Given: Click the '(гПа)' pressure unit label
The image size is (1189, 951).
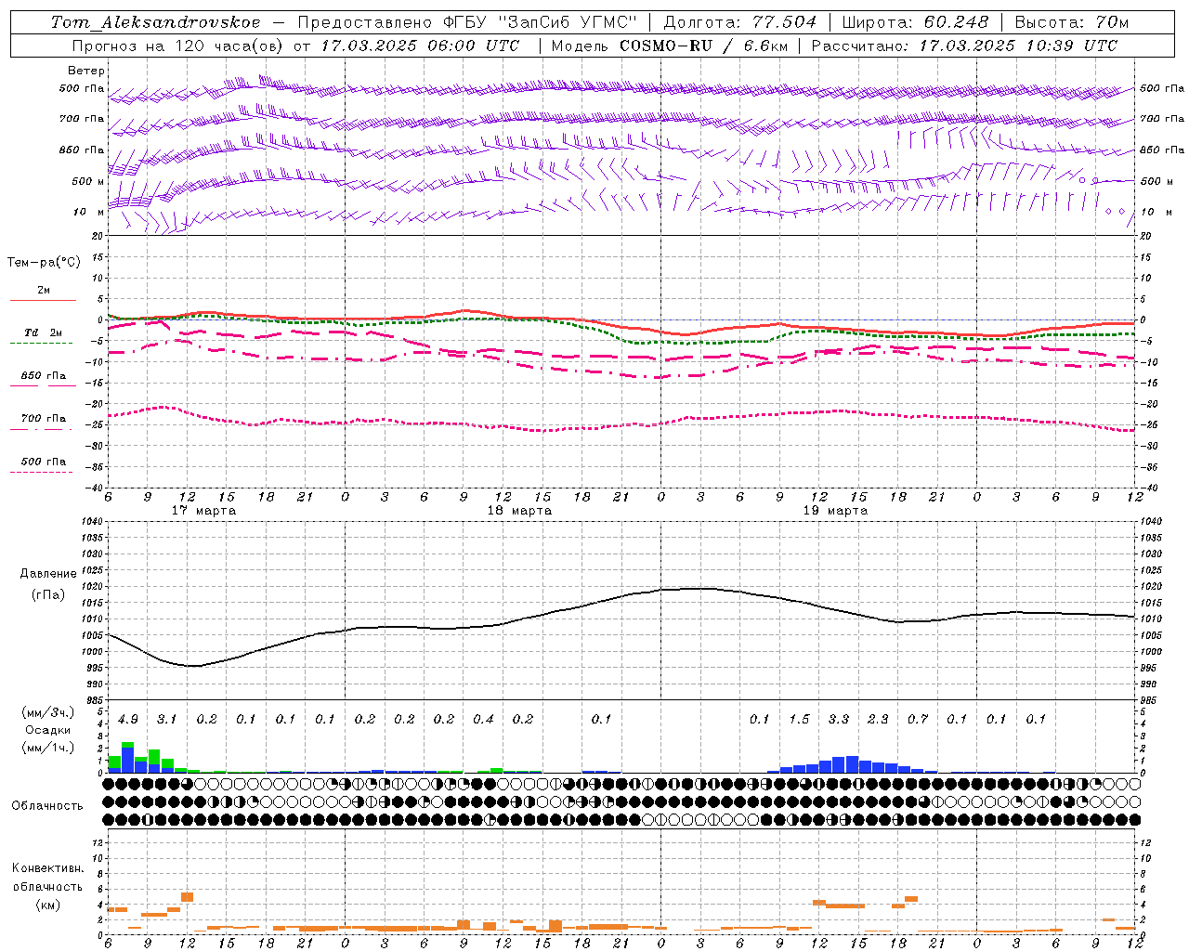Looking at the screenshot, I should pyautogui.click(x=48, y=594).
